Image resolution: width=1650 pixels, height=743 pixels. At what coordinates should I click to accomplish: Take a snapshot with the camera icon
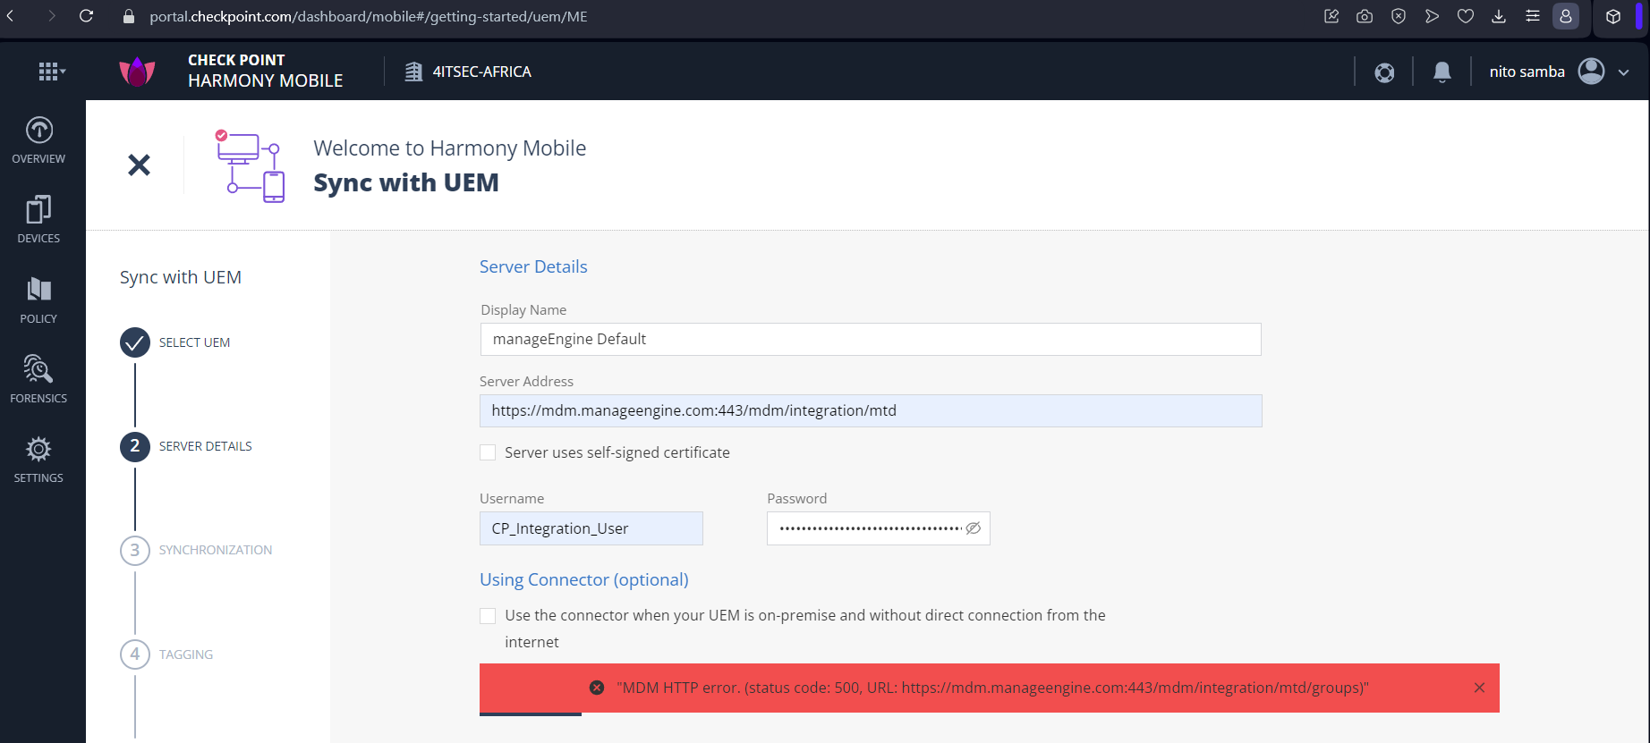1365,16
